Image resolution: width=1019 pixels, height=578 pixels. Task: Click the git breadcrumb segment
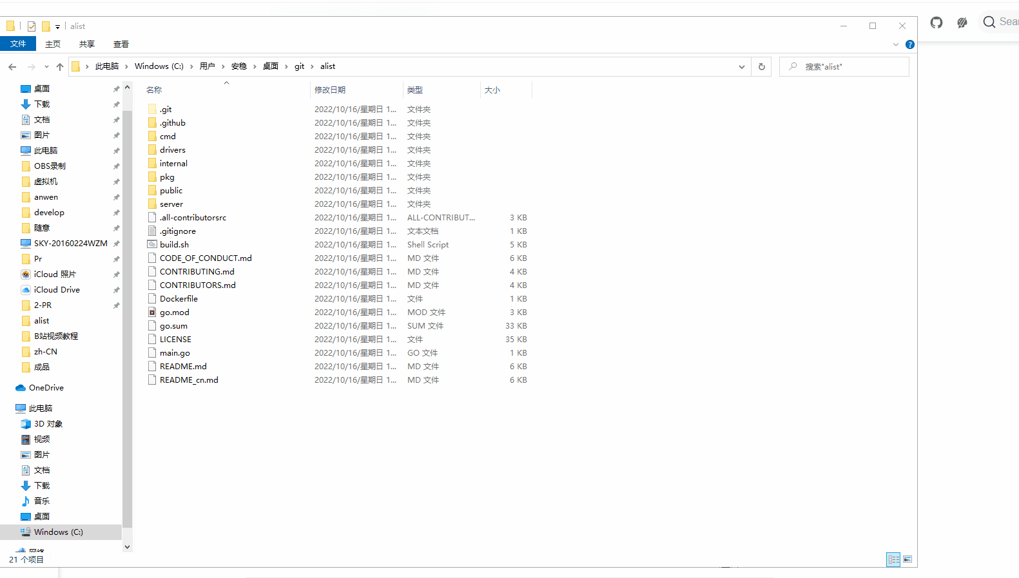click(x=299, y=66)
